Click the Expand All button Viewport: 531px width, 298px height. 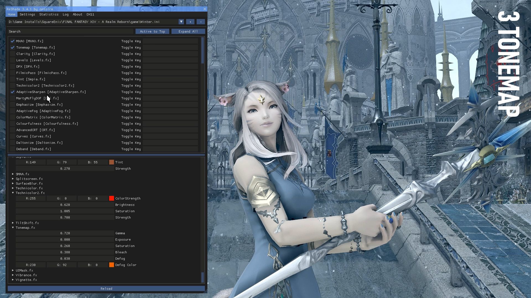click(188, 31)
